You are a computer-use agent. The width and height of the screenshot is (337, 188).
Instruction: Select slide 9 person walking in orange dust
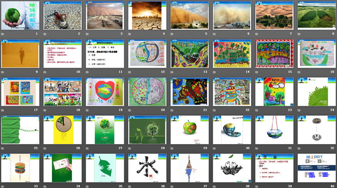click(x=20, y=54)
